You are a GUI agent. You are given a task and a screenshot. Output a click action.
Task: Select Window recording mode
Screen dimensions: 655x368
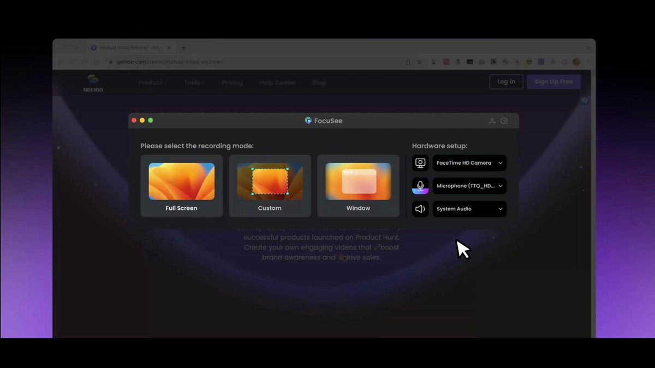pyautogui.click(x=358, y=186)
